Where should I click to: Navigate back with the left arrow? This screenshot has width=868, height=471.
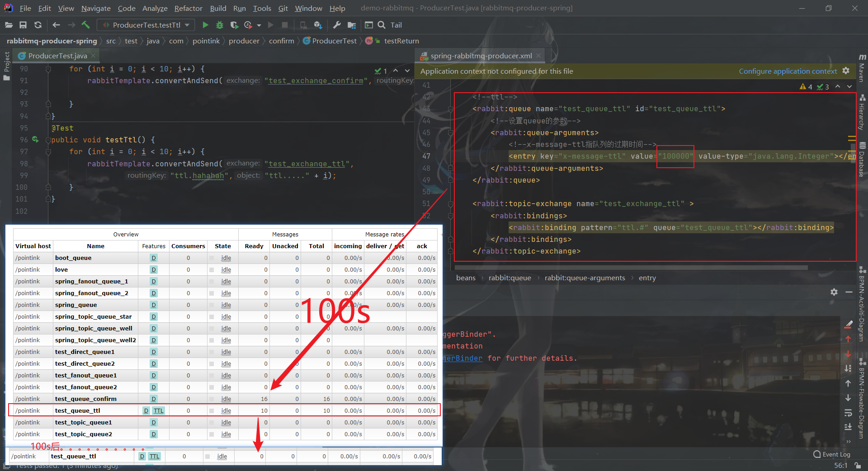tap(56, 25)
